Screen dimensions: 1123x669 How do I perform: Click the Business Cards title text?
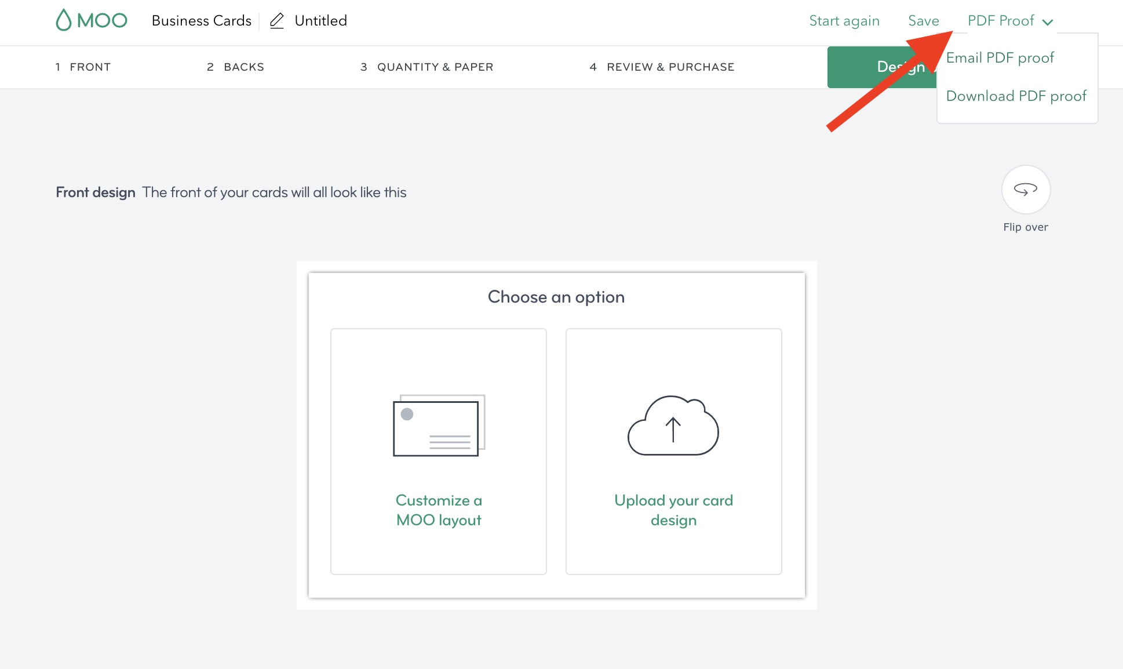pos(201,21)
